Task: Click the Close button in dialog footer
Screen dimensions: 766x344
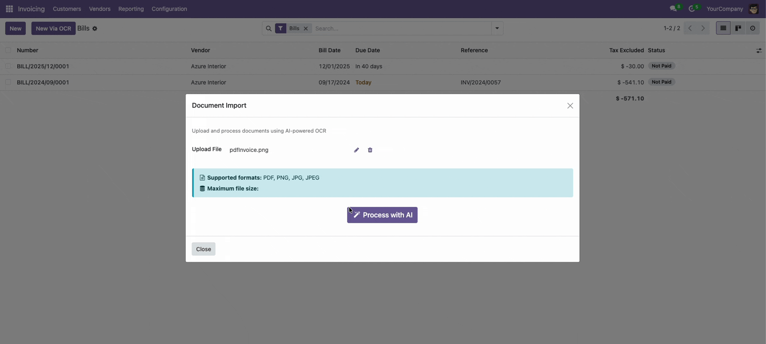Action: [x=203, y=249]
